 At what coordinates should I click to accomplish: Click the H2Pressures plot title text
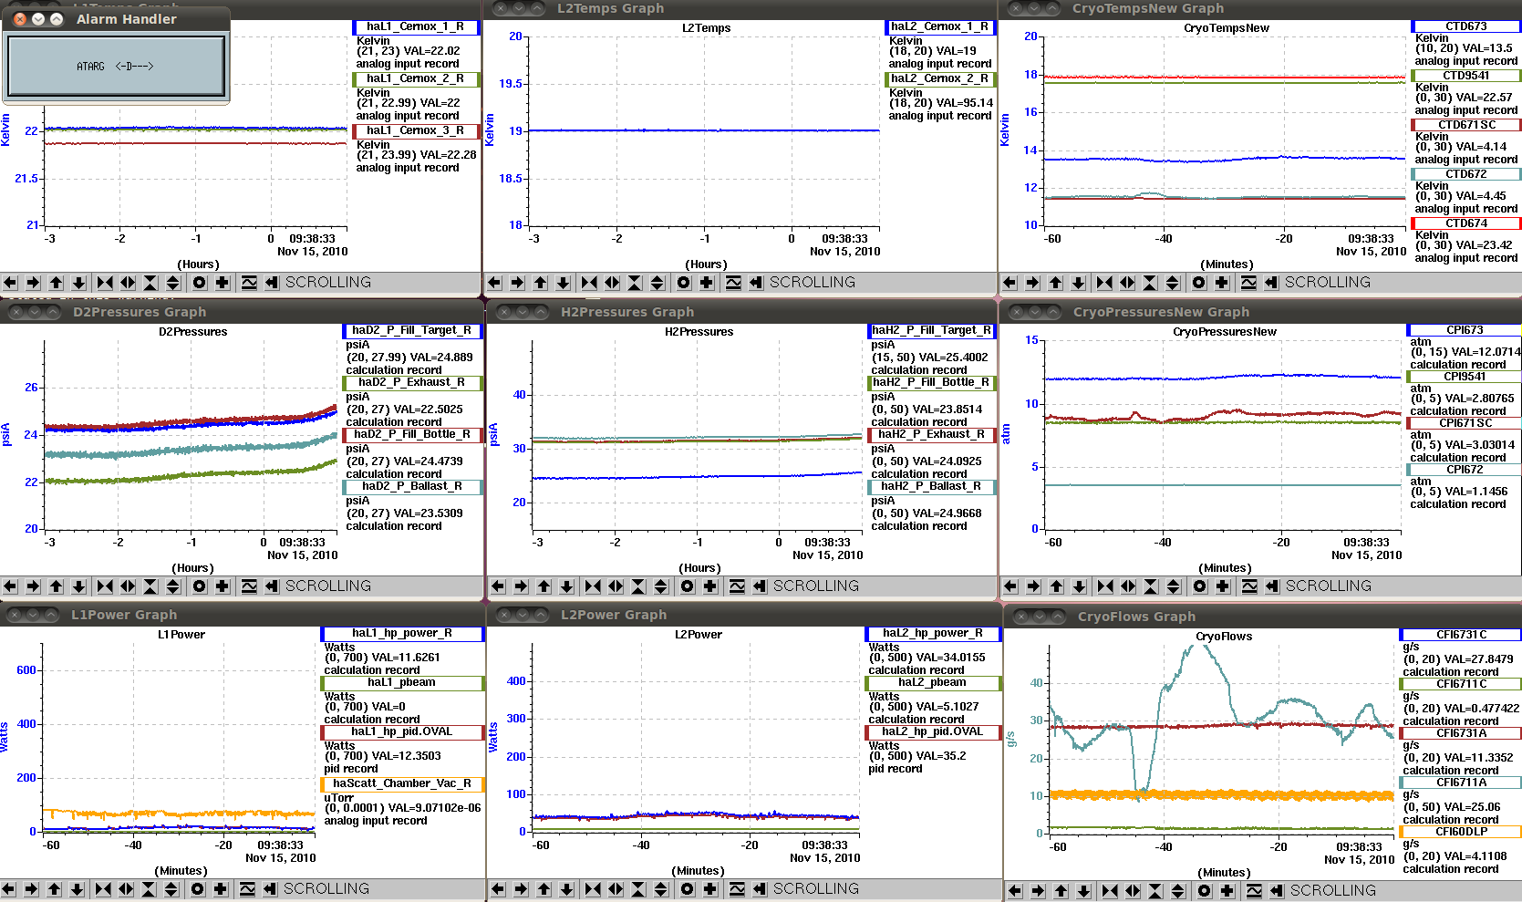(699, 332)
